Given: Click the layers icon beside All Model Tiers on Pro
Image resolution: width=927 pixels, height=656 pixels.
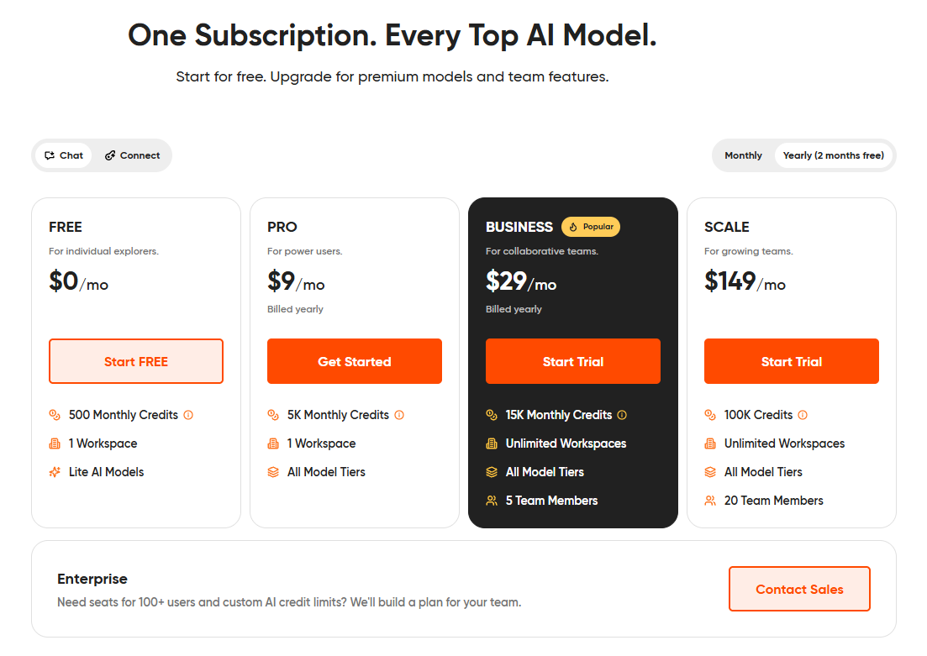Looking at the screenshot, I should (x=272, y=471).
